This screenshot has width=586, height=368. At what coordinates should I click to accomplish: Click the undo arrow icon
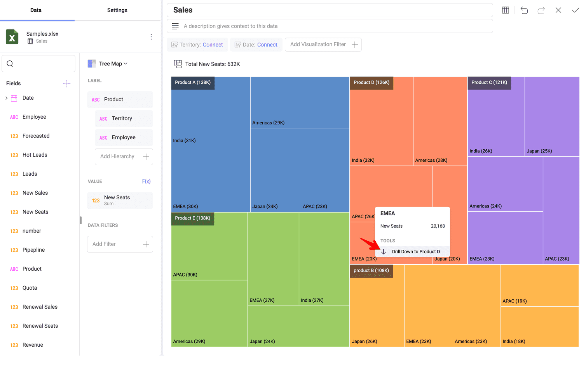524,10
